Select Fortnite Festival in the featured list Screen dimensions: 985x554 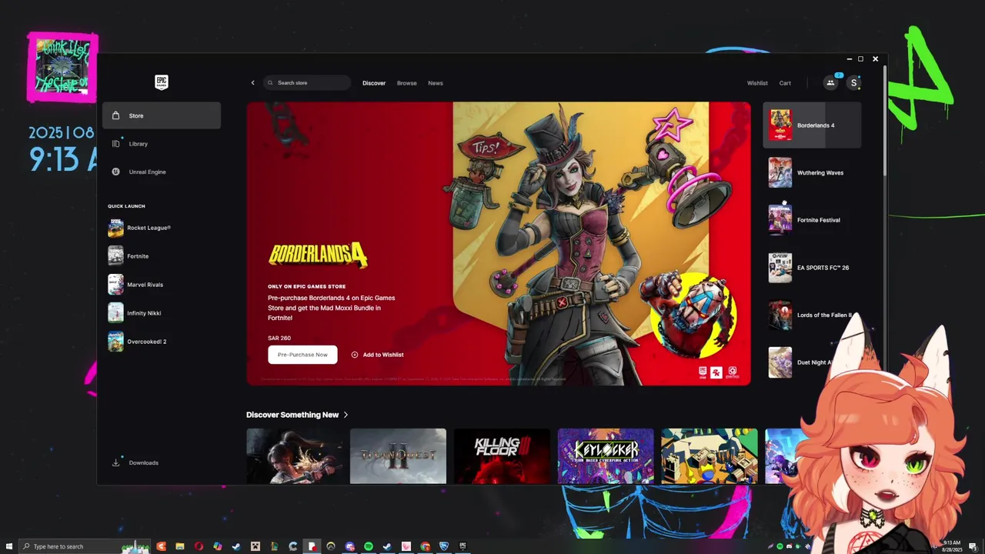coord(812,220)
